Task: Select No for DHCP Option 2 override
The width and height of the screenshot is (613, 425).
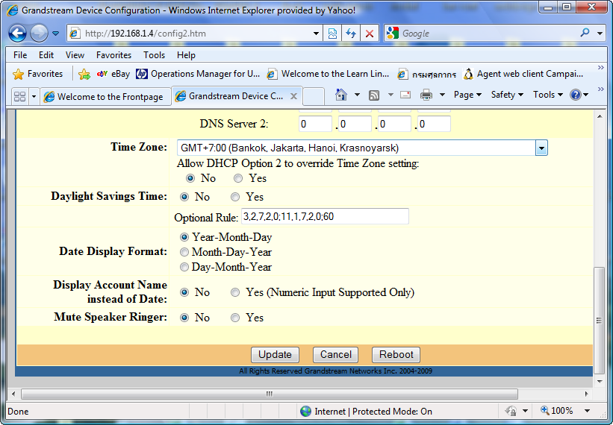Action: [190, 178]
